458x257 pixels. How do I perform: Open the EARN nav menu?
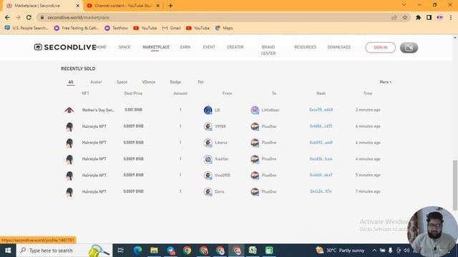click(x=185, y=47)
